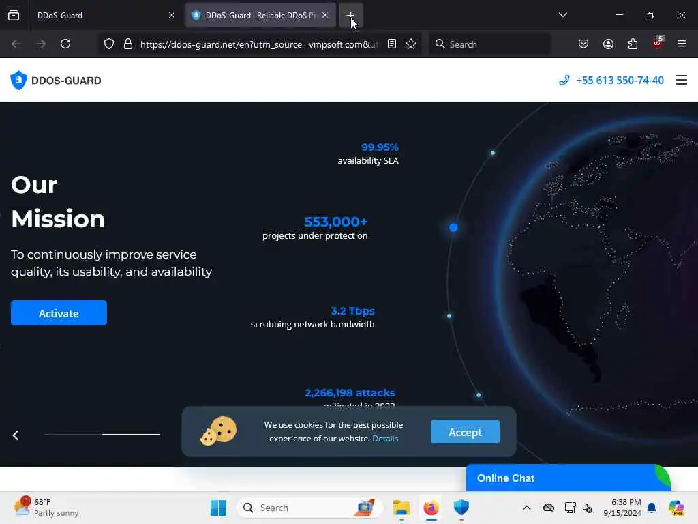Go to previous slide arrow

(16, 435)
